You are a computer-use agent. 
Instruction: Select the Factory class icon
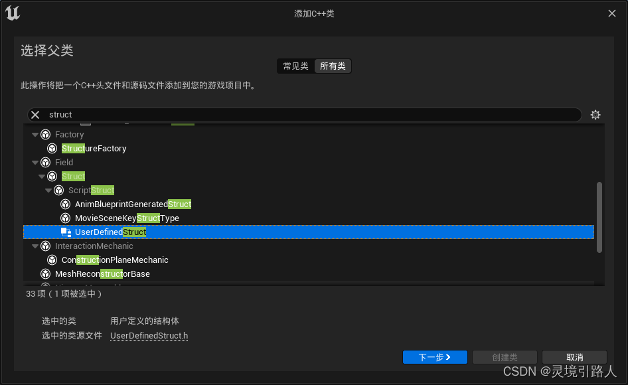[x=45, y=134]
